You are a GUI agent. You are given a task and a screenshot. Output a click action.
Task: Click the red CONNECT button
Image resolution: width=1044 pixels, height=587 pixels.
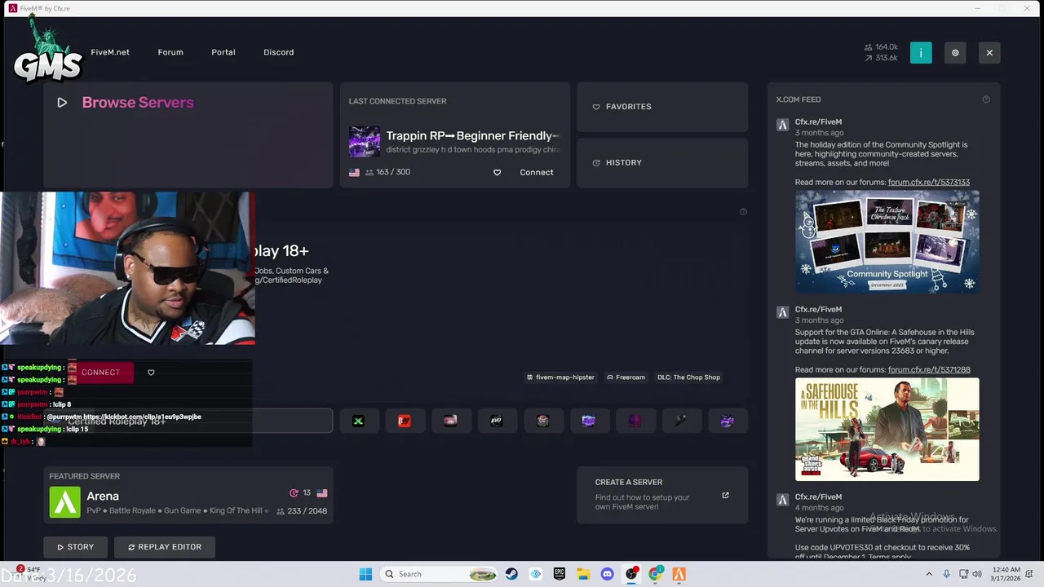point(101,373)
